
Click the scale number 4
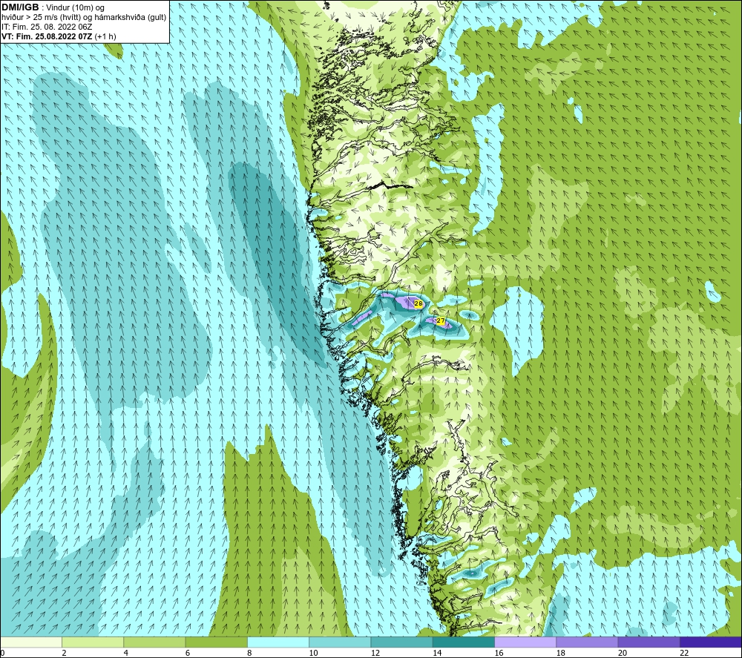126,653
